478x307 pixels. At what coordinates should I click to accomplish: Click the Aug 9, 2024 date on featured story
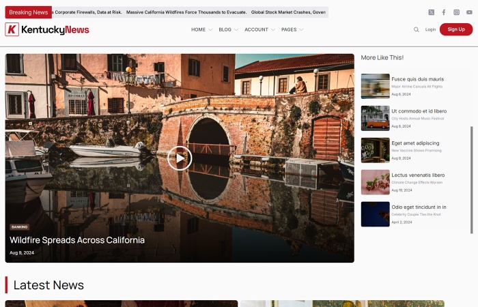tap(22, 253)
